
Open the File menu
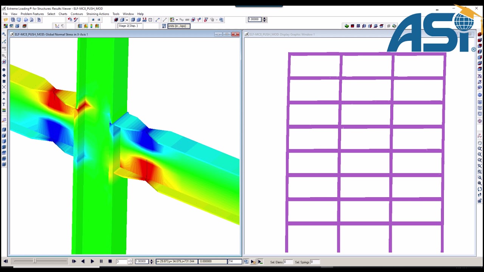point(5,14)
